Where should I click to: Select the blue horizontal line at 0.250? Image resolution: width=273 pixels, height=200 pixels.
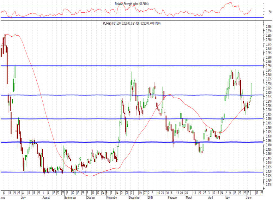click(x=132, y=66)
